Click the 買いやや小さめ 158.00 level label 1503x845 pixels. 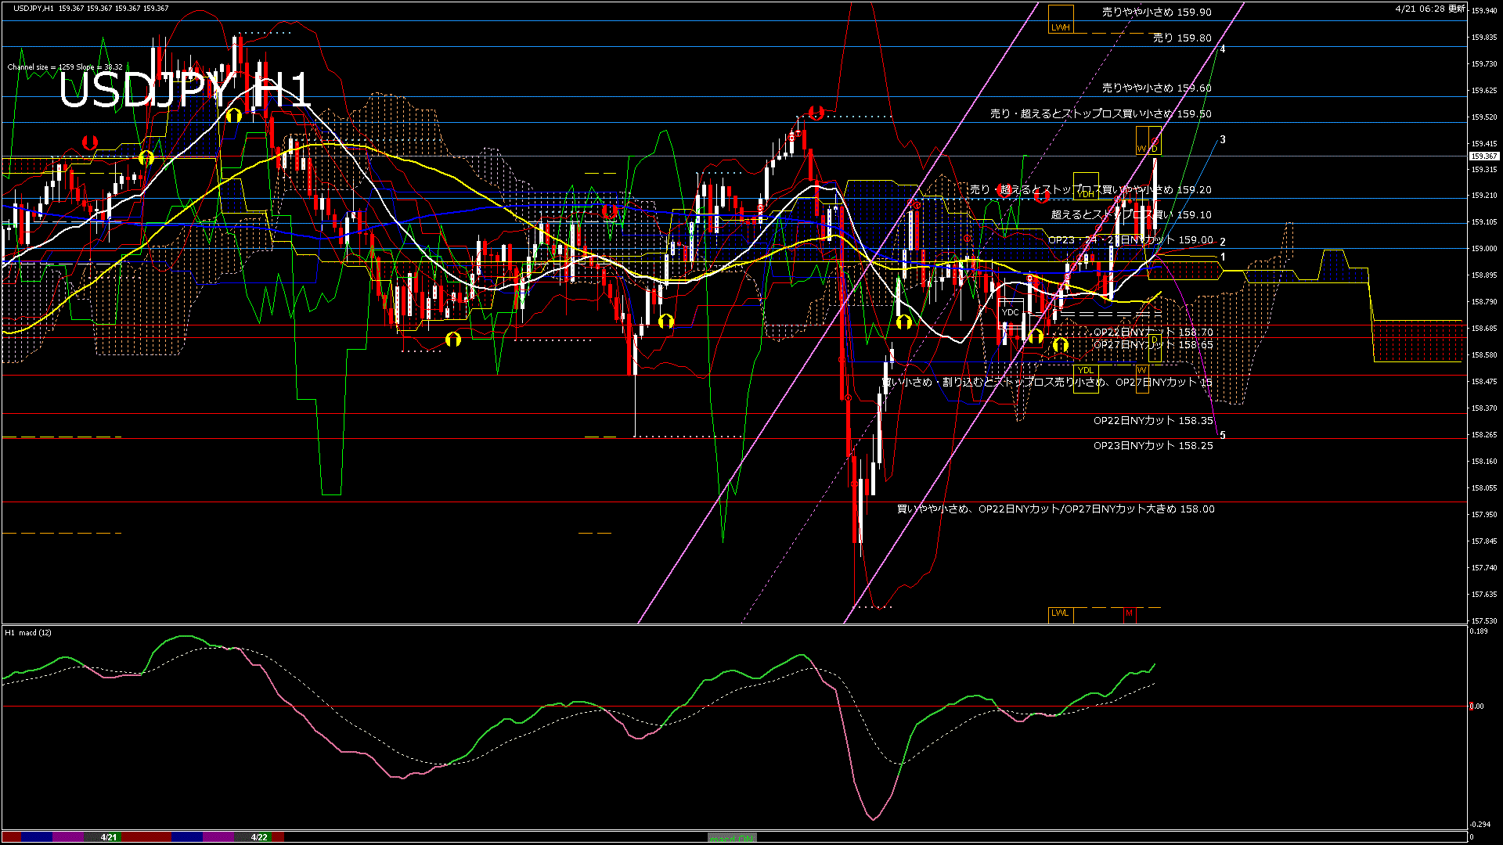1055,509
